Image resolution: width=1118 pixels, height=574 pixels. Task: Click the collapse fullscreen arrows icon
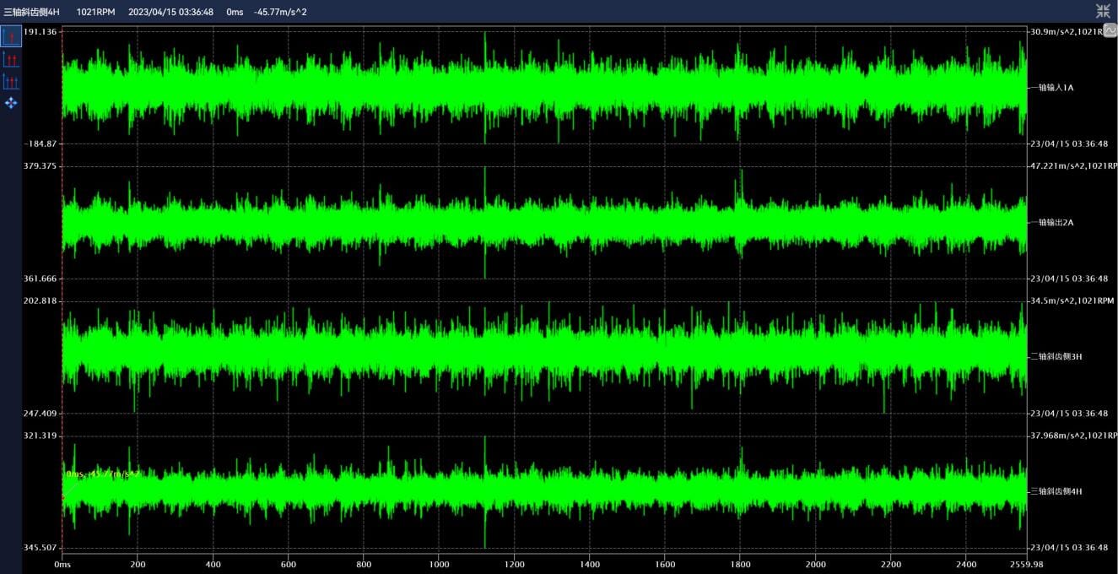click(x=1103, y=11)
